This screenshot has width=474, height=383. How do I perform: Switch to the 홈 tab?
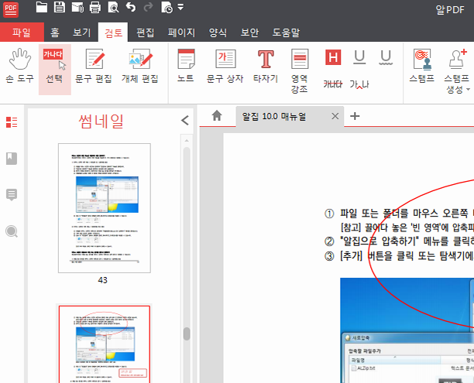55,32
